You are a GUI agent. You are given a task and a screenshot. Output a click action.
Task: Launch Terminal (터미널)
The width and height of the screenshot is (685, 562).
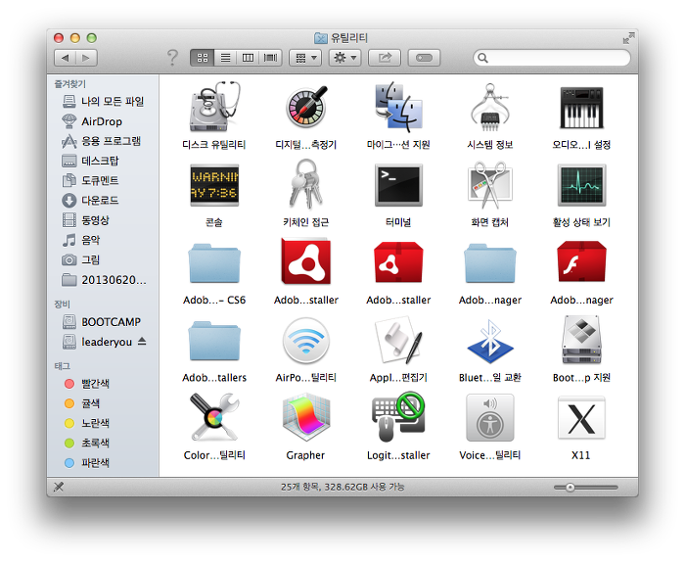398,185
